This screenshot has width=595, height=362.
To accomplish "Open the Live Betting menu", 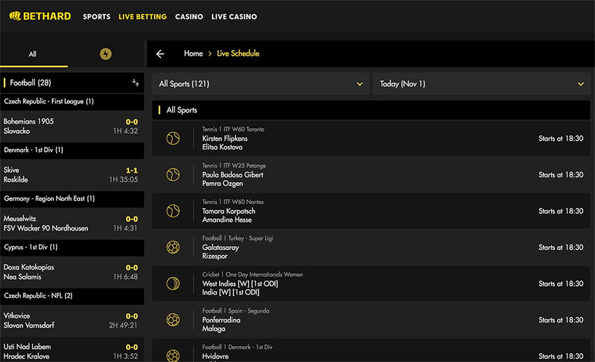I will tap(142, 17).
